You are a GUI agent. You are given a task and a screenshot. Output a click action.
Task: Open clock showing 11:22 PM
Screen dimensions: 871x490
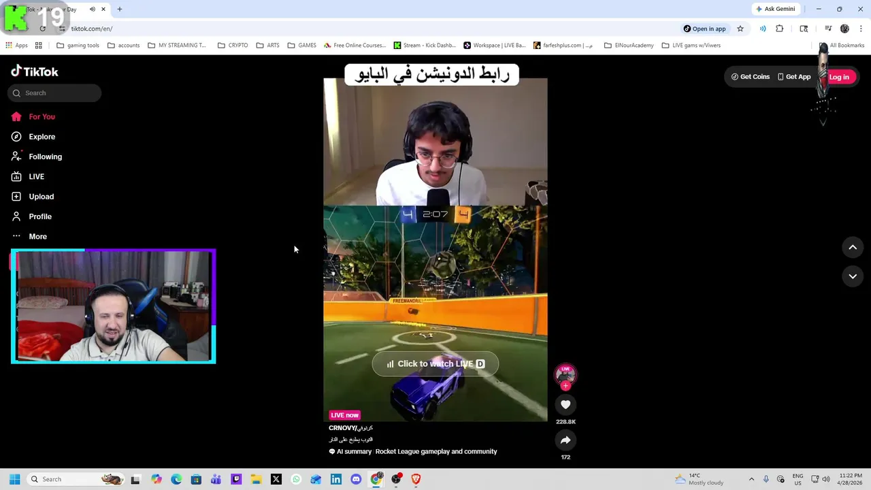[x=851, y=479]
